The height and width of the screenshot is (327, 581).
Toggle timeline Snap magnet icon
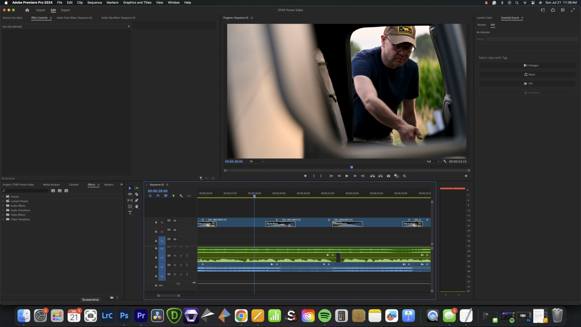[x=158, y=196]
